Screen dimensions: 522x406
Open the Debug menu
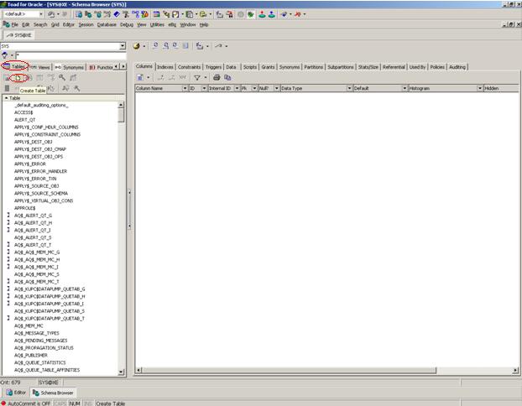(x=127, y=24)
